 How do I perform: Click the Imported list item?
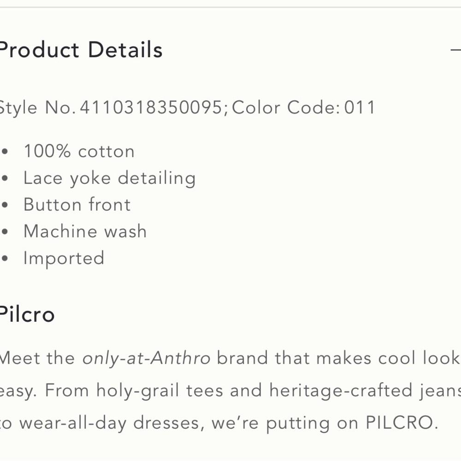coord(64,259)
